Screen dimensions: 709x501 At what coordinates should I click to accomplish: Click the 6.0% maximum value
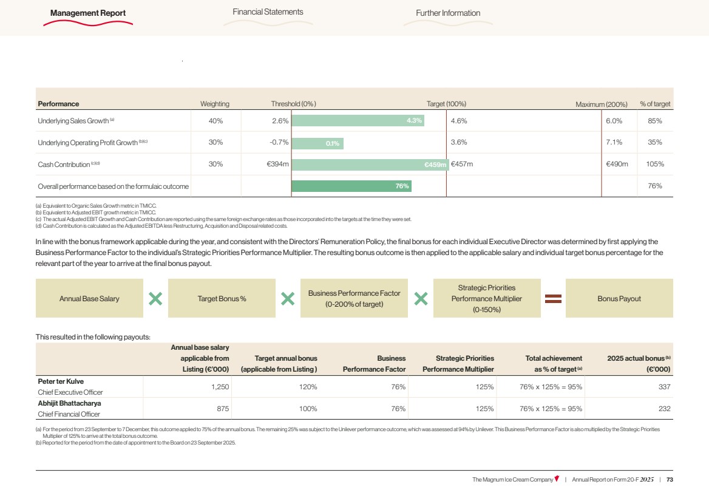click(614, 121)
